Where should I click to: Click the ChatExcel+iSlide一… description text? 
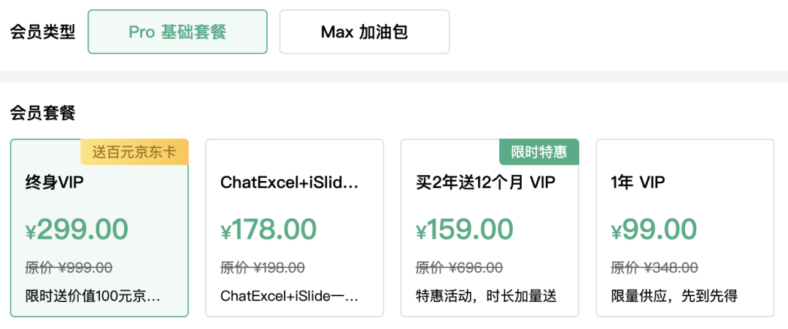pyautogui.click(x=290, y=296)
